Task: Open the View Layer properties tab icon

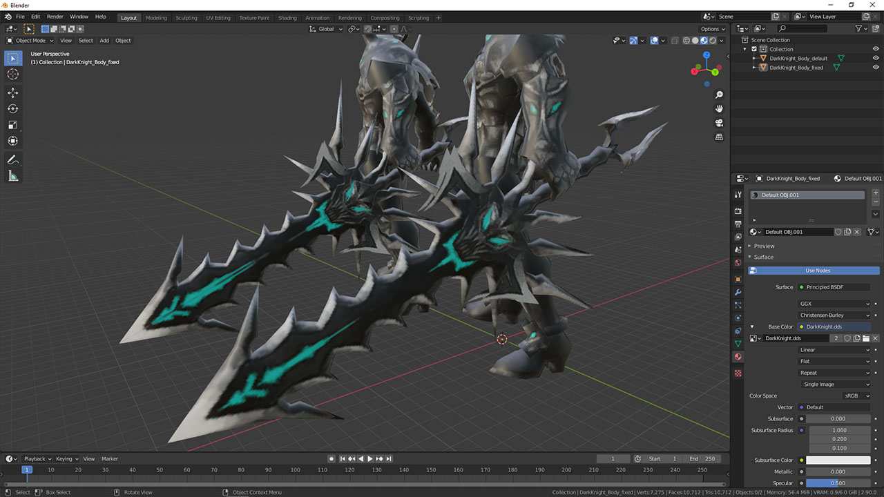Action: [x=738, y=237]
